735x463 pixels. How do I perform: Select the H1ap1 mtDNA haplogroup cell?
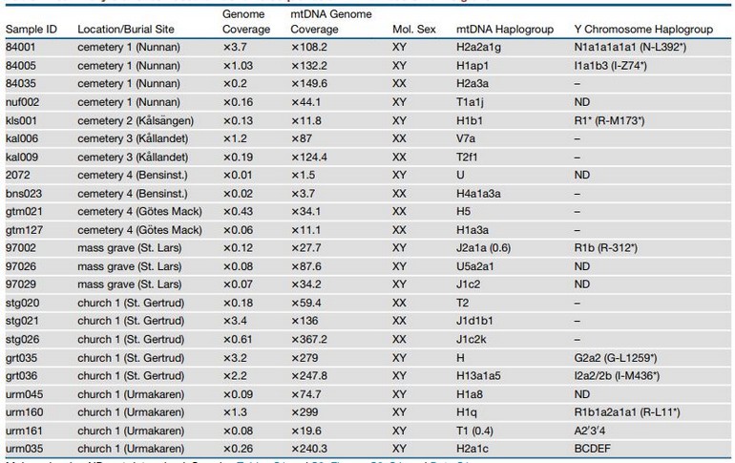(472, 66)
